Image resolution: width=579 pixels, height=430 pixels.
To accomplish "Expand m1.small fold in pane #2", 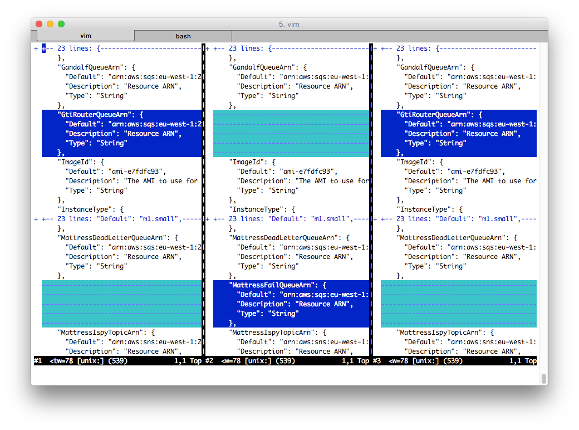I will click(x=287, y=219).
